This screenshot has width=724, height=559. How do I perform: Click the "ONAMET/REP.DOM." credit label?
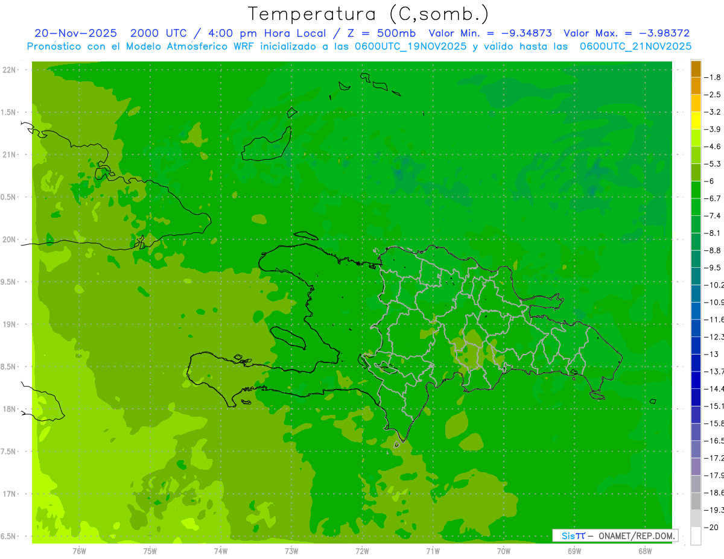(x=636, y=535)
